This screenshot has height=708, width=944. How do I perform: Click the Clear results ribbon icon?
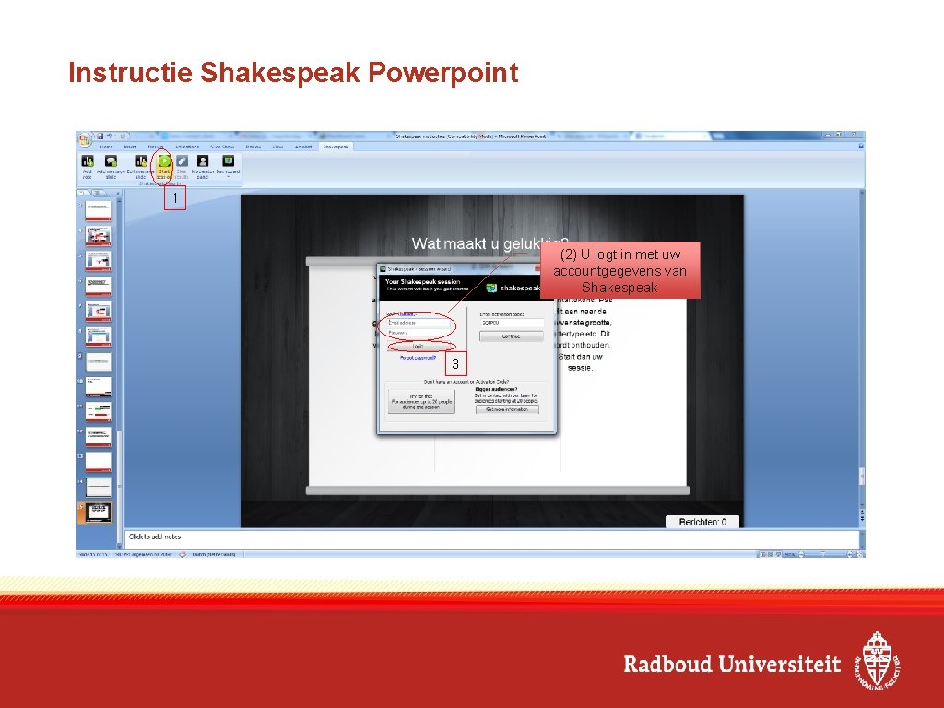pyautogui.click(x=182, y=161)
